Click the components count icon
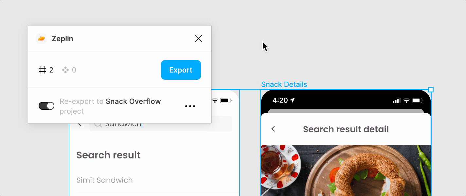 [x=65, y=70]
